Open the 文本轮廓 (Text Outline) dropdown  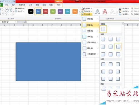(x=124, y=11)
